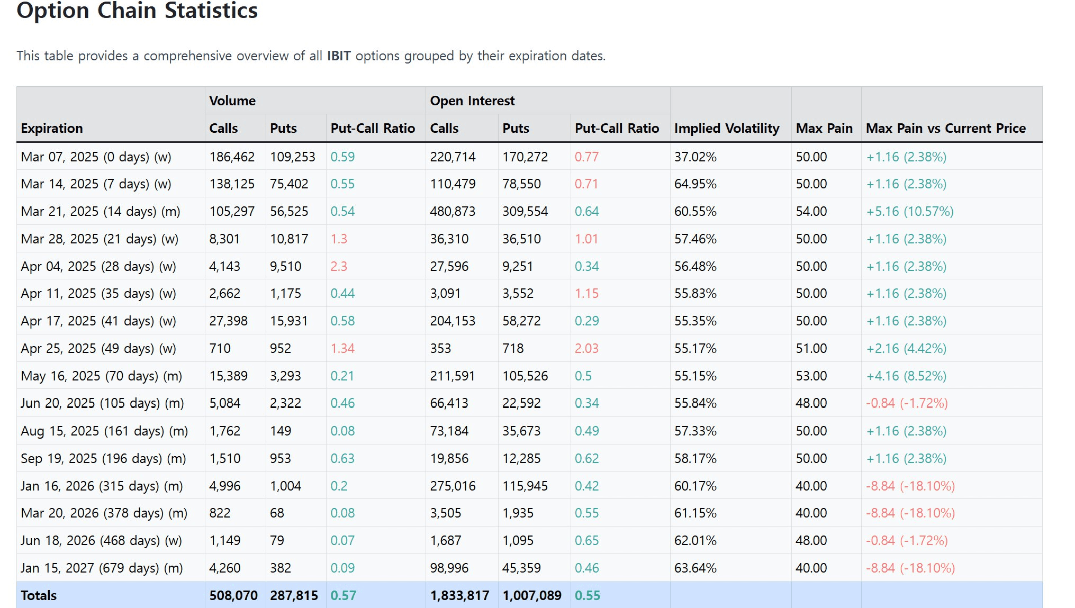Click the 2.03 open interest put-call ratio
1075x608 pixels.
coord(587,348)
